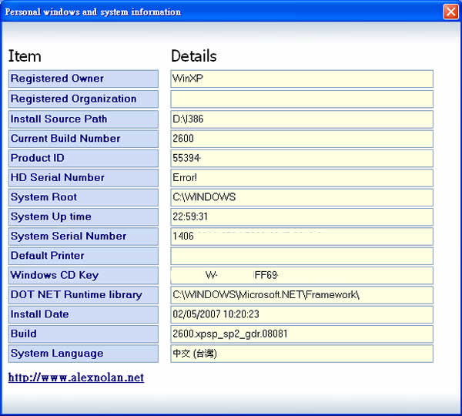The height and width of the screenshot is (416, 462).
Task: Close the Personal windows and system information dialog
Action: point(450,12)
